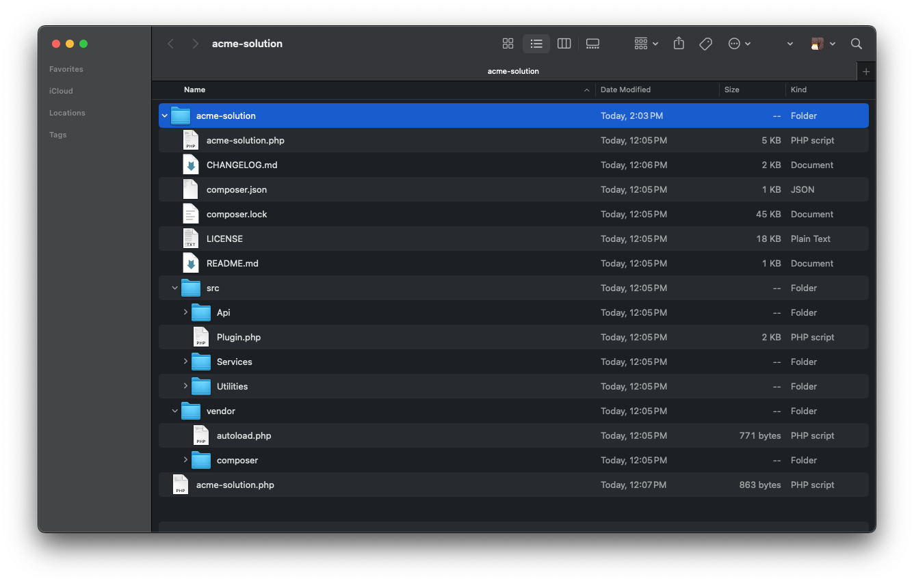The width and height of the screenshot is (914, 583).
Task: Click Tags in the sidebar
Action: pos(57,135)
